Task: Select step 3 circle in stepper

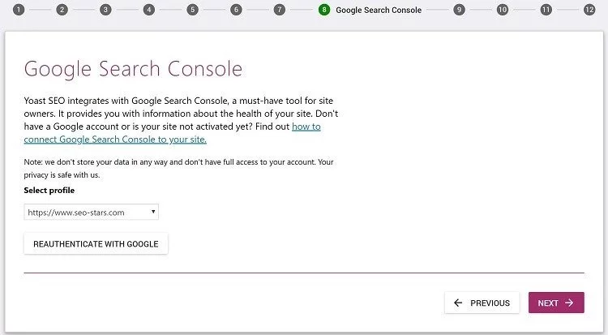Action: point(105,10)
